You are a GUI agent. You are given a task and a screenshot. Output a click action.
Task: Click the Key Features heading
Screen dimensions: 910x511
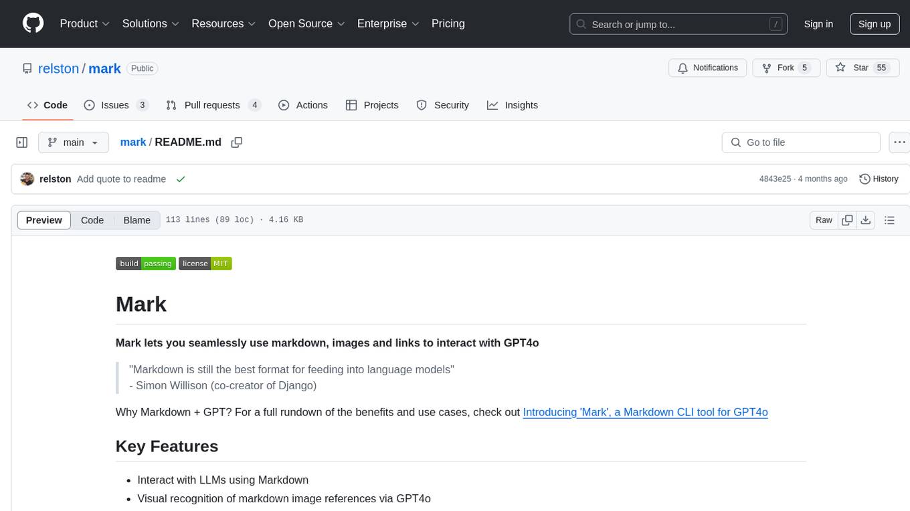tap(167, 446)
